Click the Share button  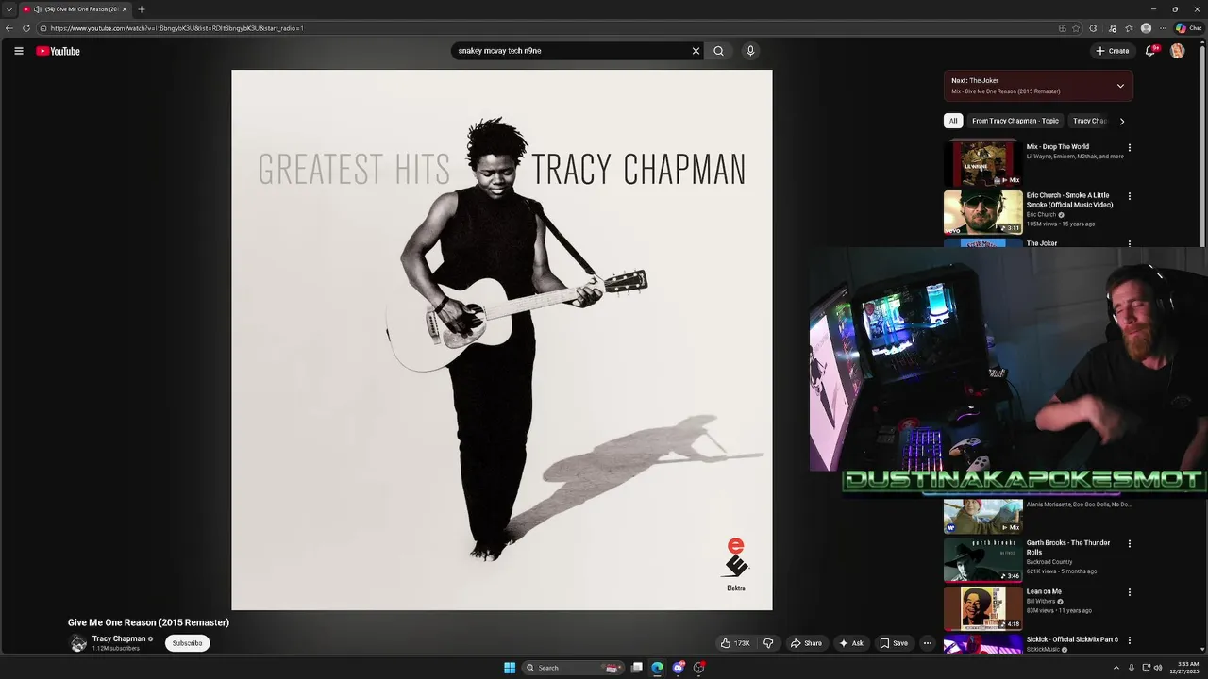806,643
